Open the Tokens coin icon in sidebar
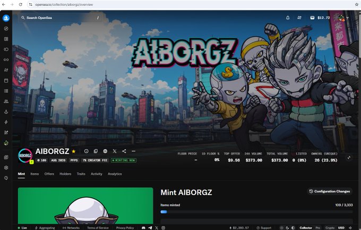The image size is (361, 230). 6,49
